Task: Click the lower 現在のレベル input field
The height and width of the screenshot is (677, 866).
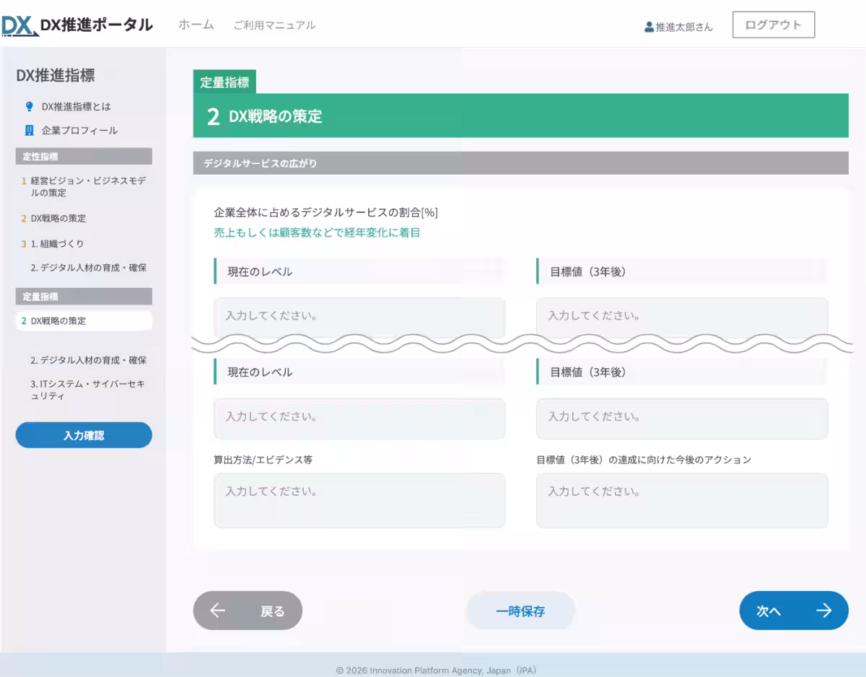Action: 359,418
